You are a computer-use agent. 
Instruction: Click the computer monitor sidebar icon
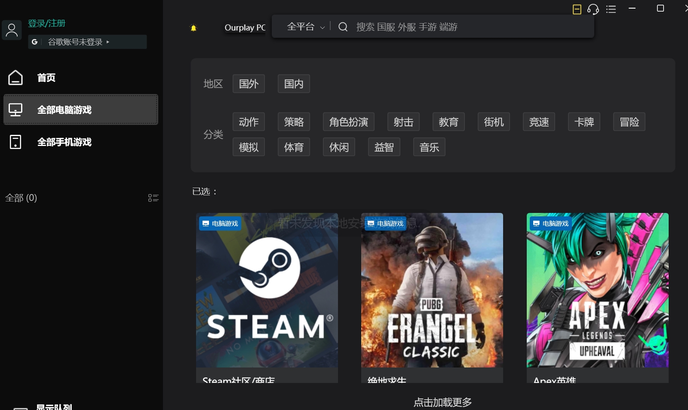pyautogui.click(x=15, y=110)
